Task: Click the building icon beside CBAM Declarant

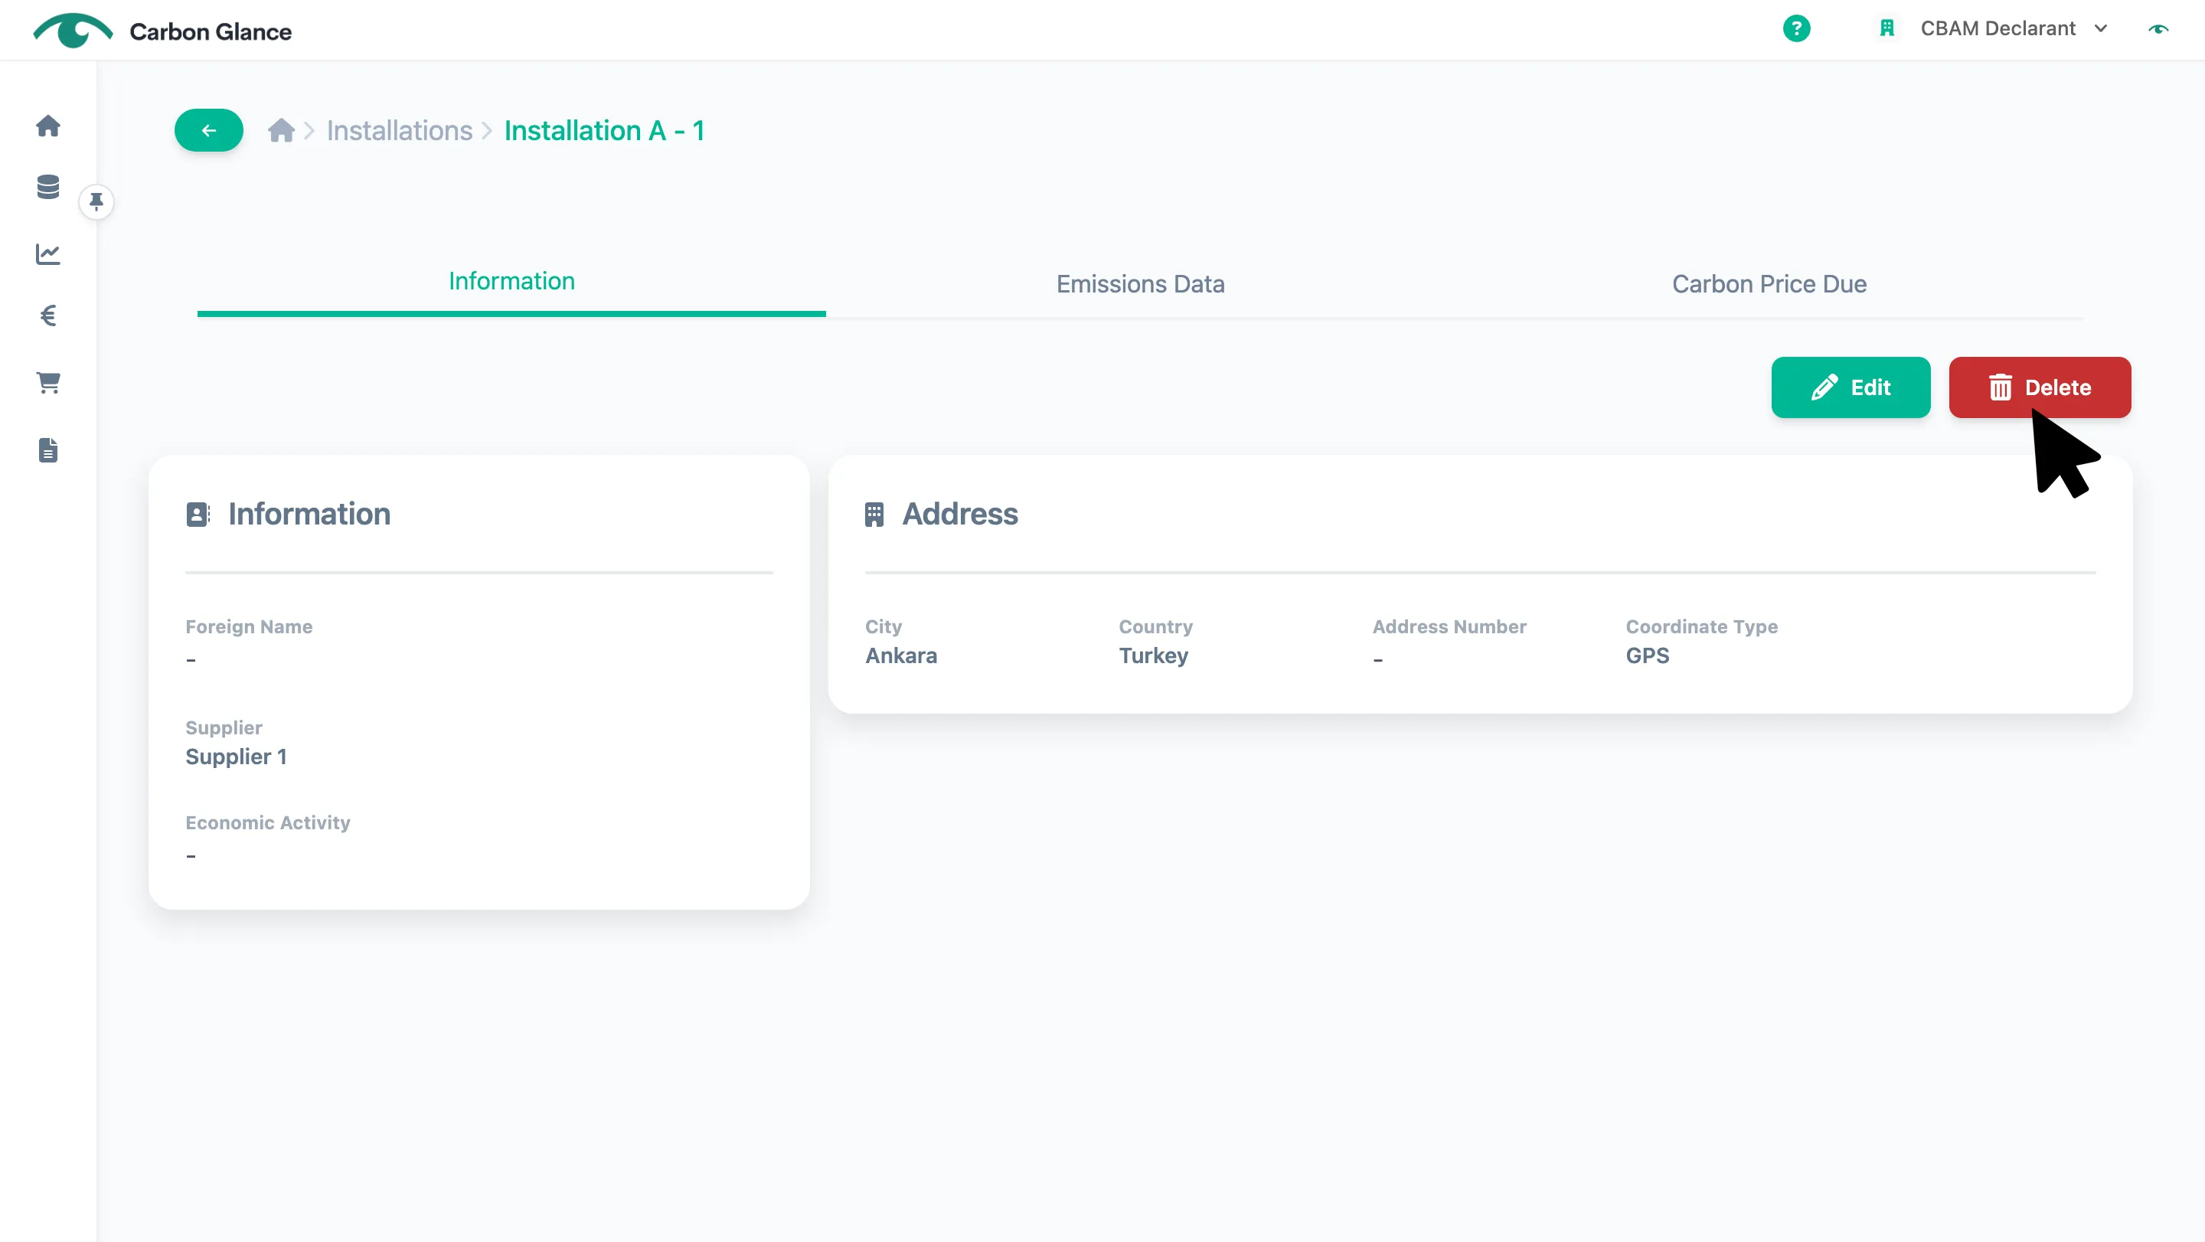Action: point(1886,28)
